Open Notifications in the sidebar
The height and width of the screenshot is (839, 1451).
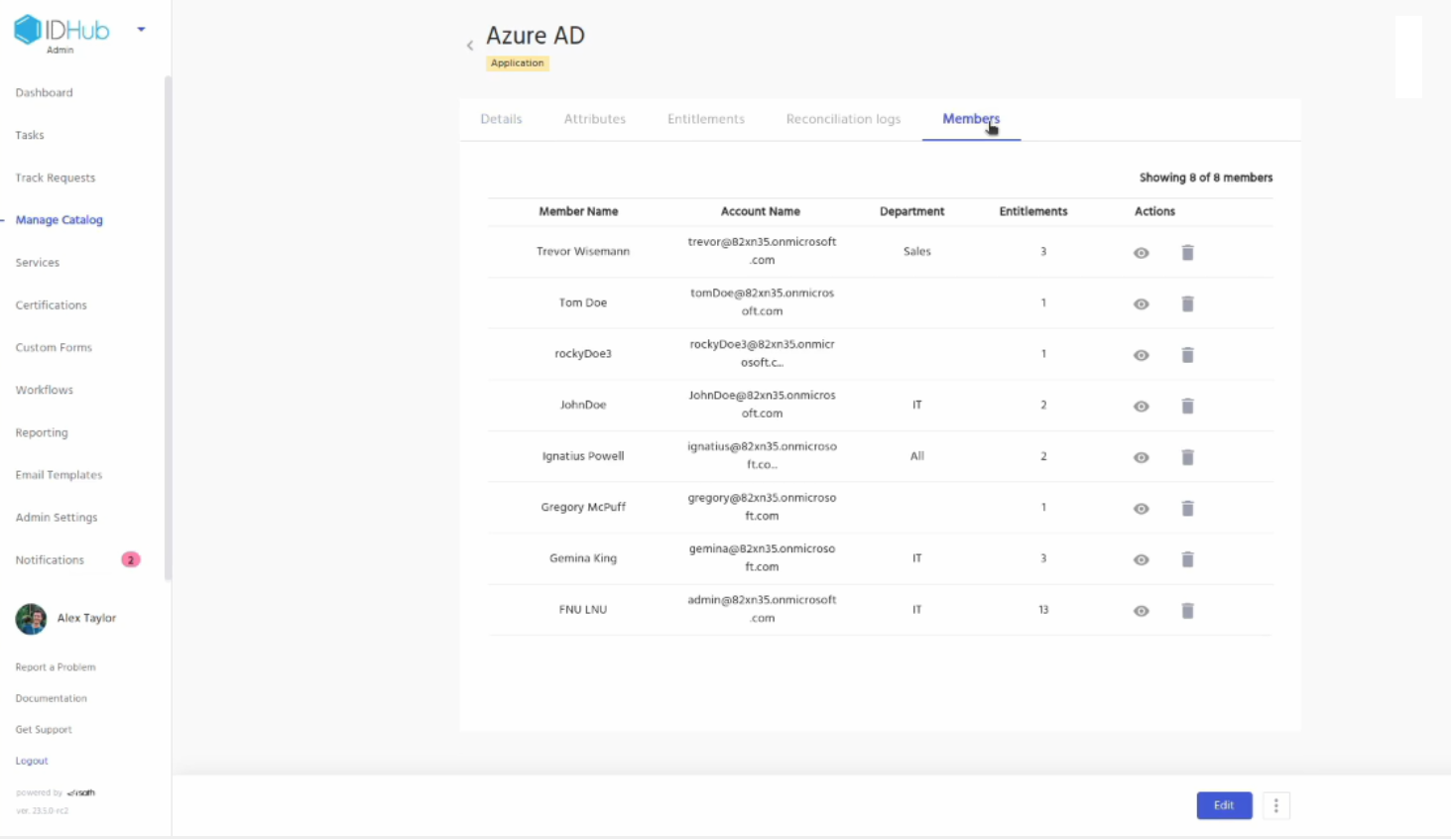[x=50, y=560]
